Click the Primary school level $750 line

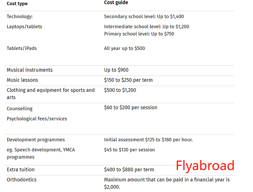click(139, 34)
